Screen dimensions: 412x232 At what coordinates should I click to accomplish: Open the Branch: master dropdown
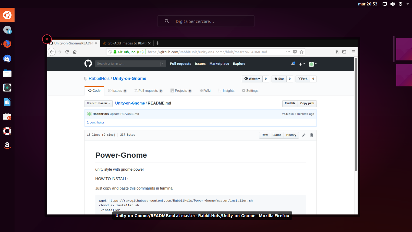pos(98,103)
